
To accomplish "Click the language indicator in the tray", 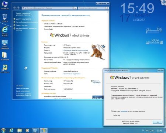I will point(143,130).
